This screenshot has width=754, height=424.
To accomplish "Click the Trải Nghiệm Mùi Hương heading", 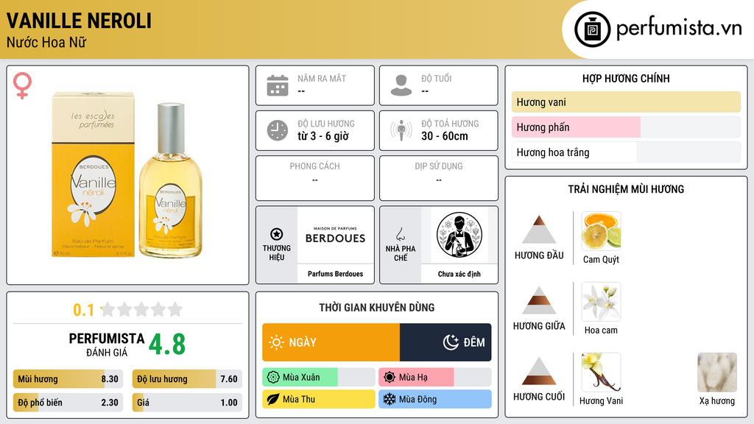I will point(626,189).
